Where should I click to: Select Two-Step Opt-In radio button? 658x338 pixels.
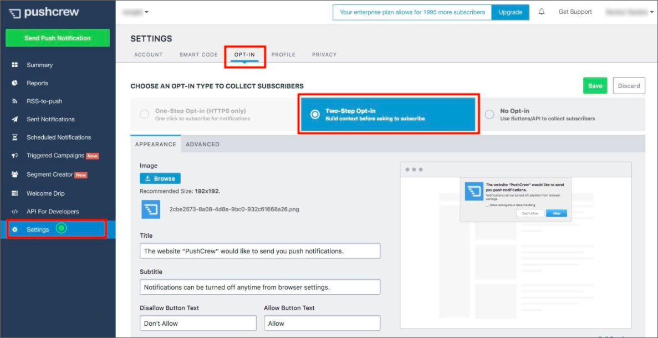(315, 115)
